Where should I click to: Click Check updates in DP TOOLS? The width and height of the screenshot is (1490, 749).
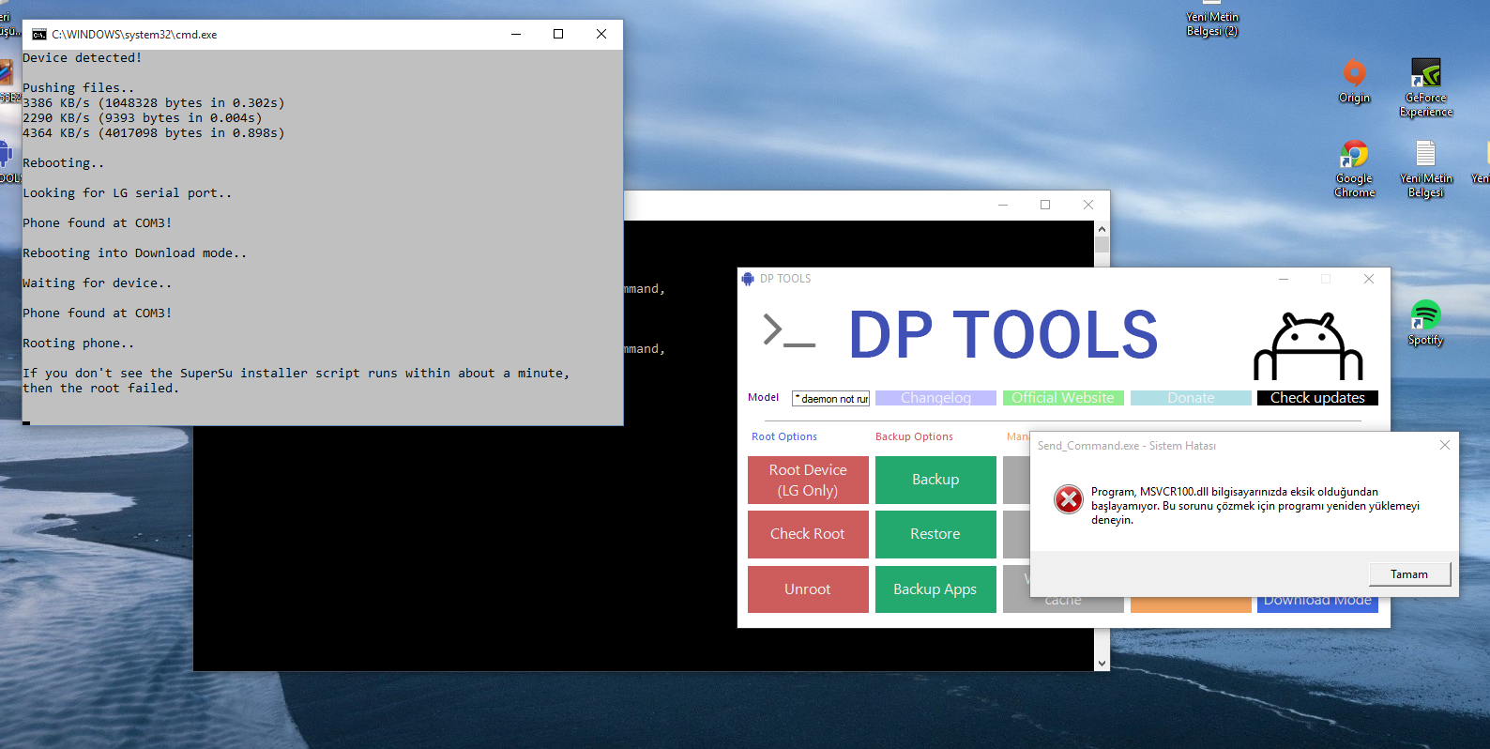coord(1317,398)
